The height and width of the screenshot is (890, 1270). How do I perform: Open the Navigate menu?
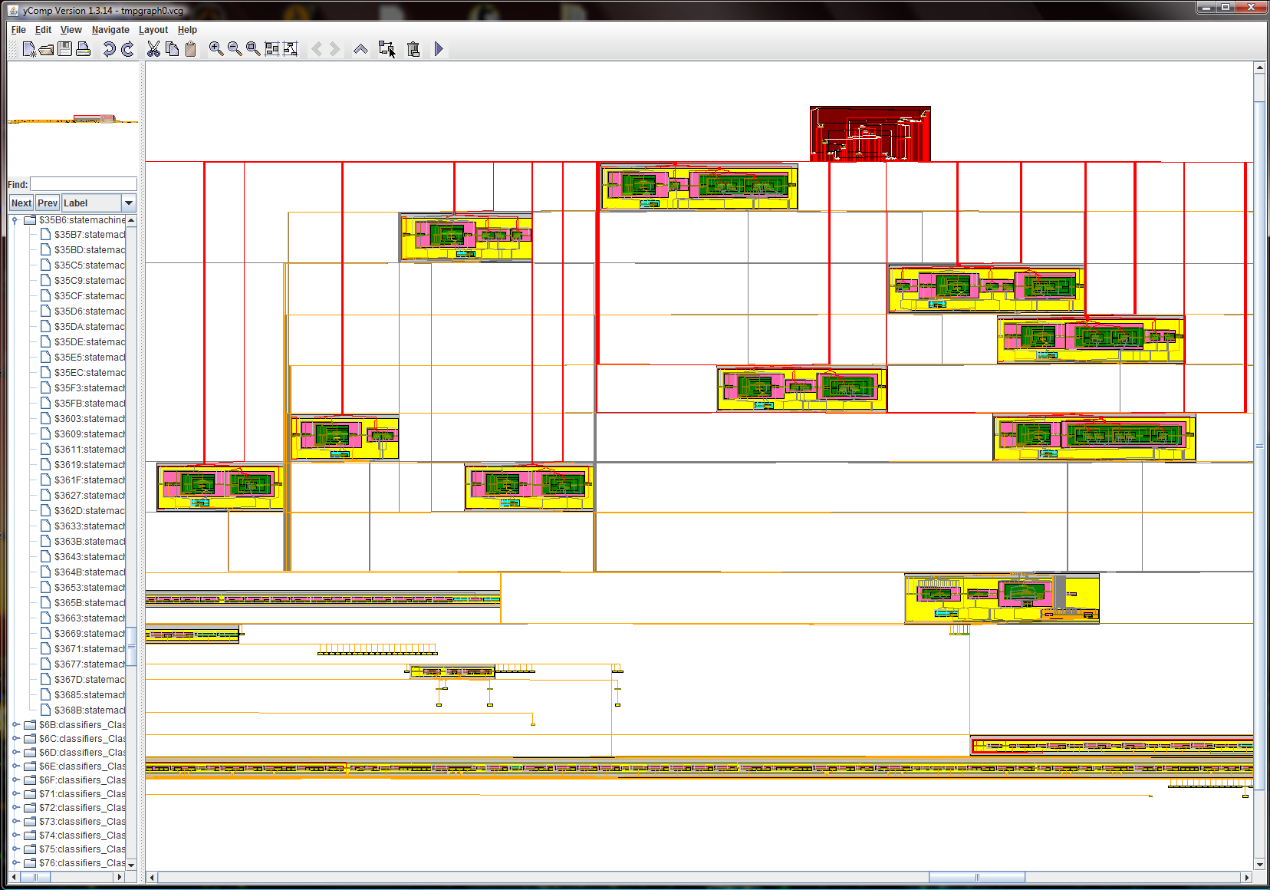(x=110, y=30)
